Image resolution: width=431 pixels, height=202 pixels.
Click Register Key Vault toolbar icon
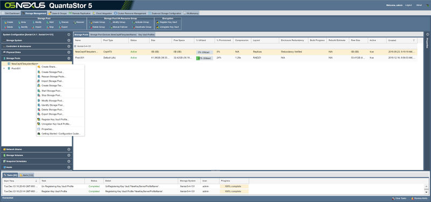(x=158, y=22)
